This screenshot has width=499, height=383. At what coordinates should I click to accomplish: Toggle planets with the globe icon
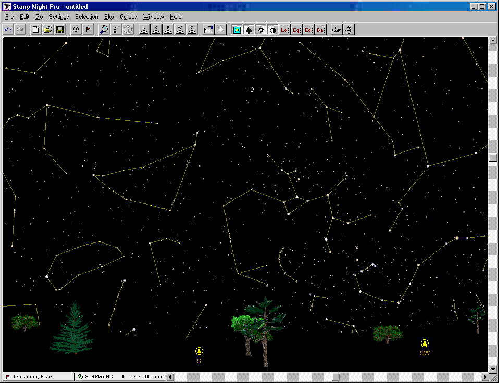coord(273,30)
